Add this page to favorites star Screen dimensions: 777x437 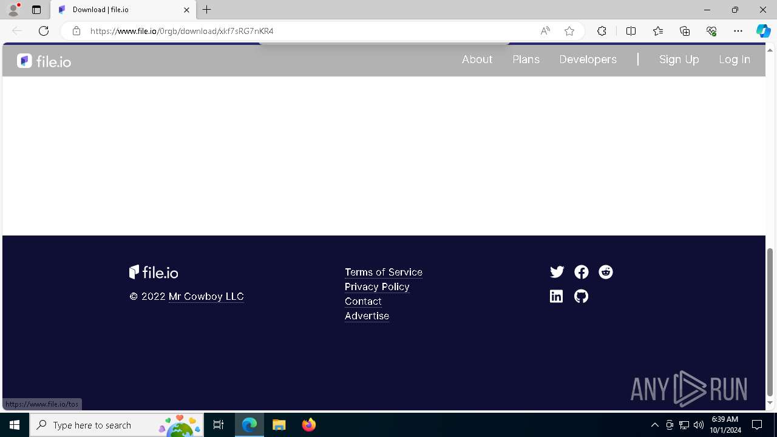point(569,31)
